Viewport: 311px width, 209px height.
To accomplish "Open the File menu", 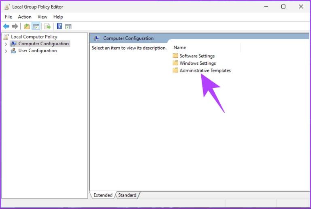I will click(9, 17).
